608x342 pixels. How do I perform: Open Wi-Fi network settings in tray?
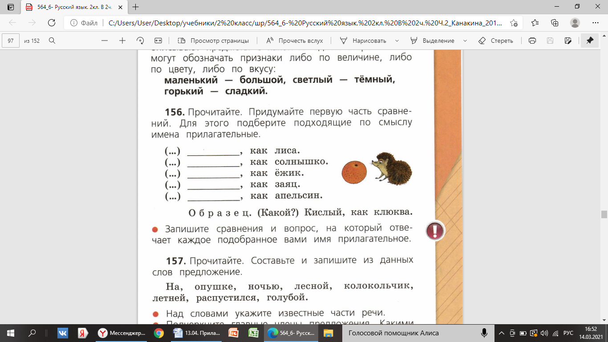click(x=555, y=333)
